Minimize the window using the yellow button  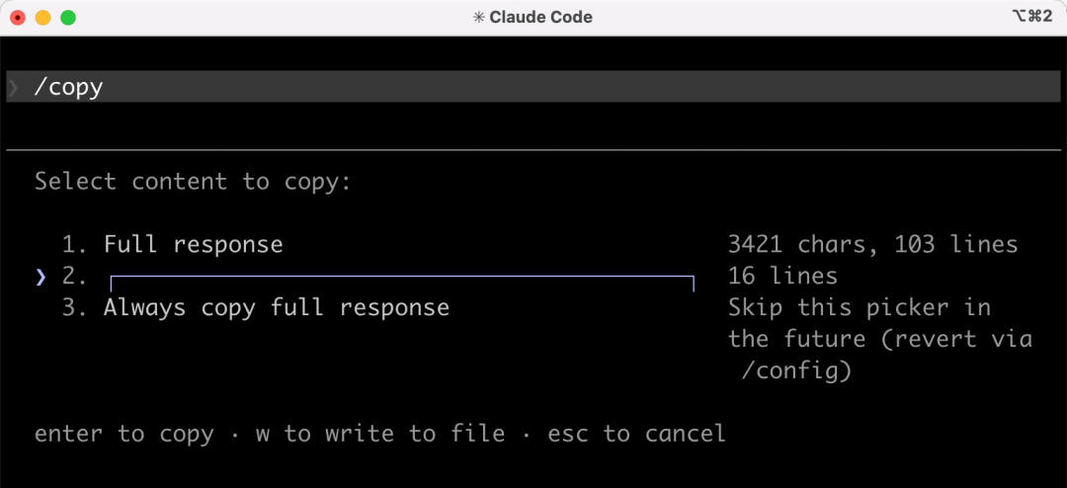tap(42, 18)
